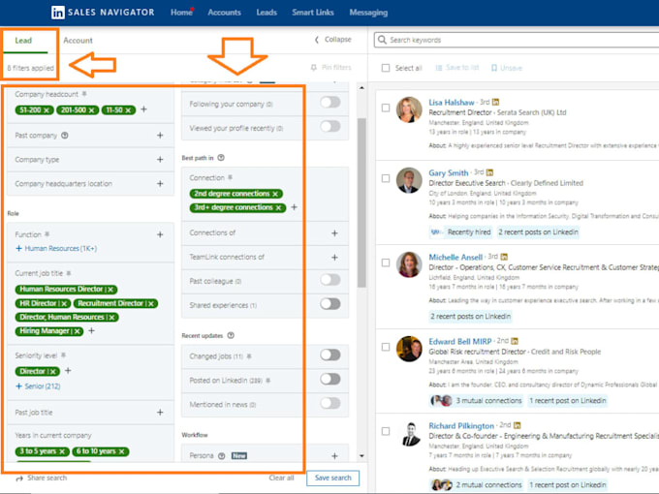Click Lisa Halshaw's LinkedIn badge icon
Viewport: 659px width, 494px height.
pos(496,102)
